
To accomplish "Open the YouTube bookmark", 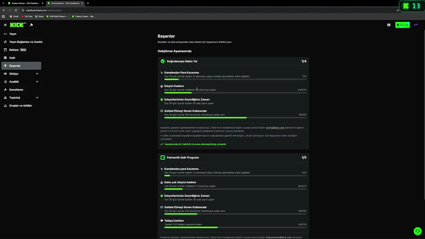I will pyautogui.click(x=27, y=16).
